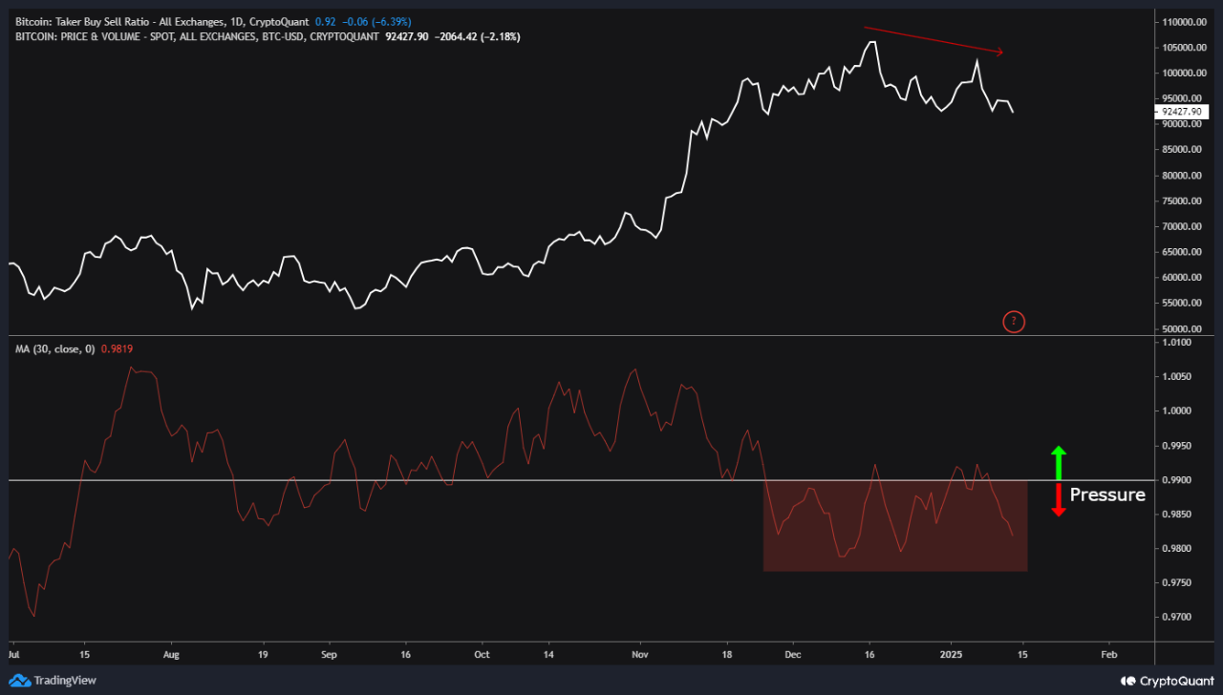Select the 2025 label on the time axis
The width and height of the screenshot is (1223, 695).
click(x=951, y=655)
